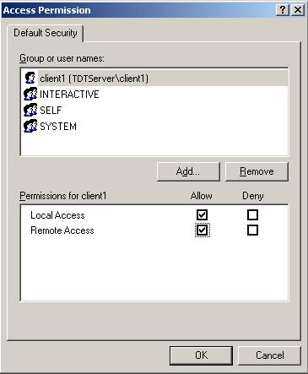Confirm with the OK button
This screenshot has height=374, width=308.
(201, 355)
